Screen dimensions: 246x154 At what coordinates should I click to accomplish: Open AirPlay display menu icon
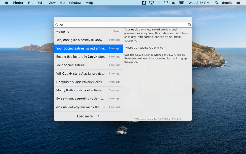[x=151, y=3]
